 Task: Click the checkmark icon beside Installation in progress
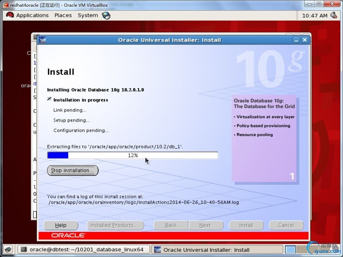click(x=49, y=99)
